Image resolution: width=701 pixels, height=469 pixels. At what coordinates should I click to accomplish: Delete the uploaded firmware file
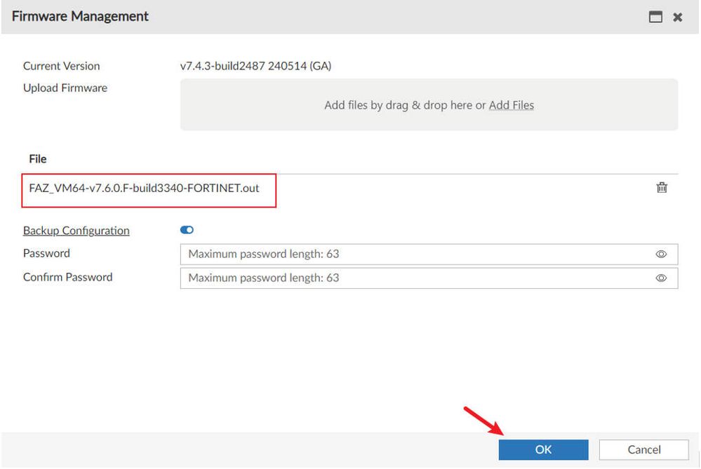click(x=661, y=187)
